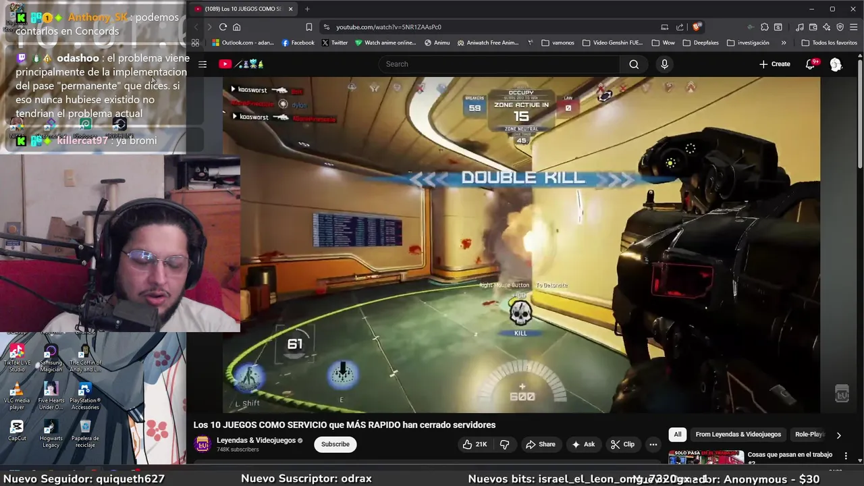Share this page via address bar icon

680,27
